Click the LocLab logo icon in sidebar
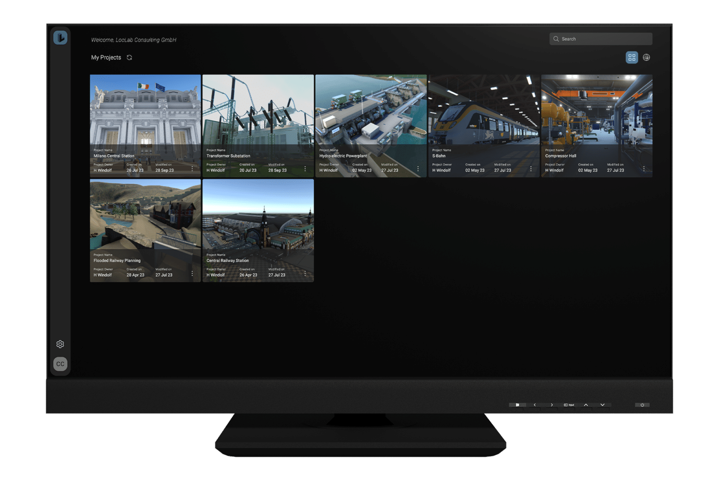 (x=60, y=38)
